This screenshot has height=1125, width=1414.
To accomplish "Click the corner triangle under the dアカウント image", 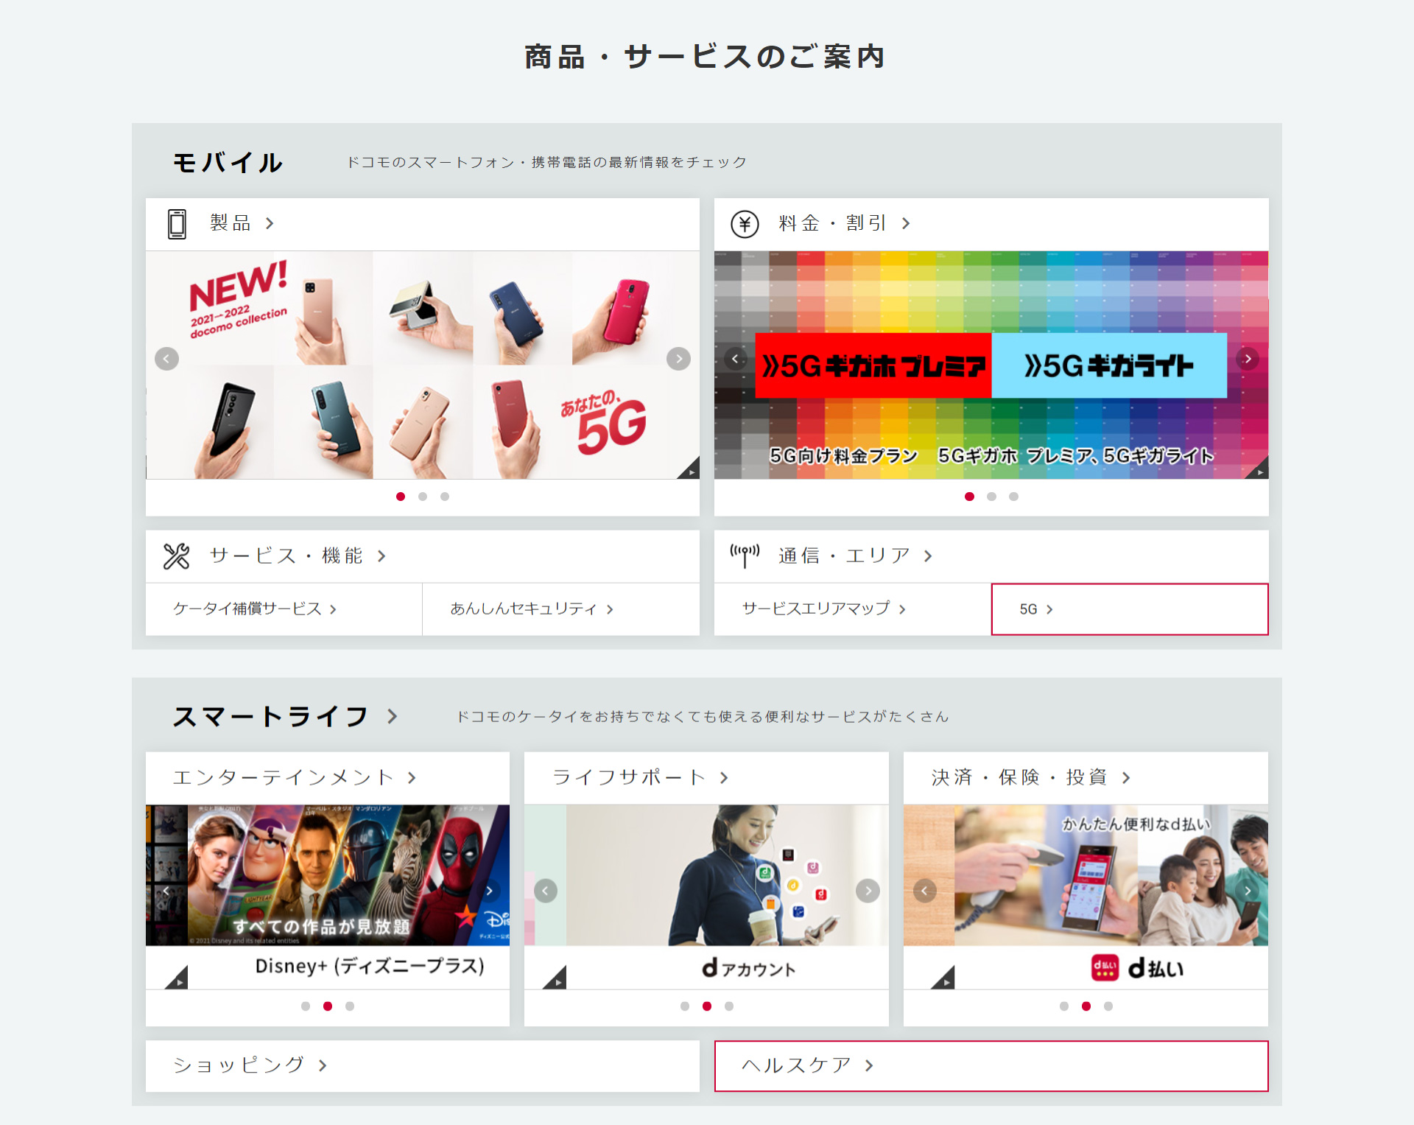I will click(556, 978).
